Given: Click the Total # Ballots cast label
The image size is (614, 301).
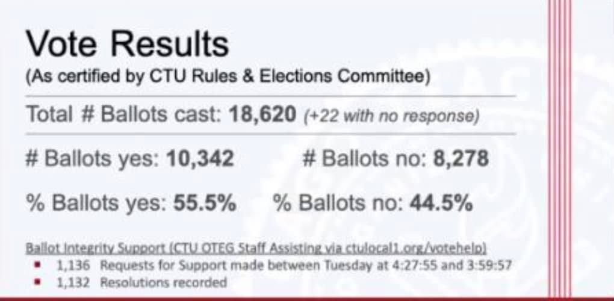Looking at the screenshot, I should pos(124,115).
